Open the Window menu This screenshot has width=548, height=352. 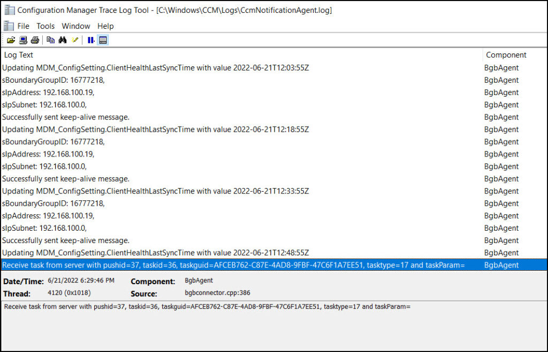pyautogui.click(x=76, y=26)
